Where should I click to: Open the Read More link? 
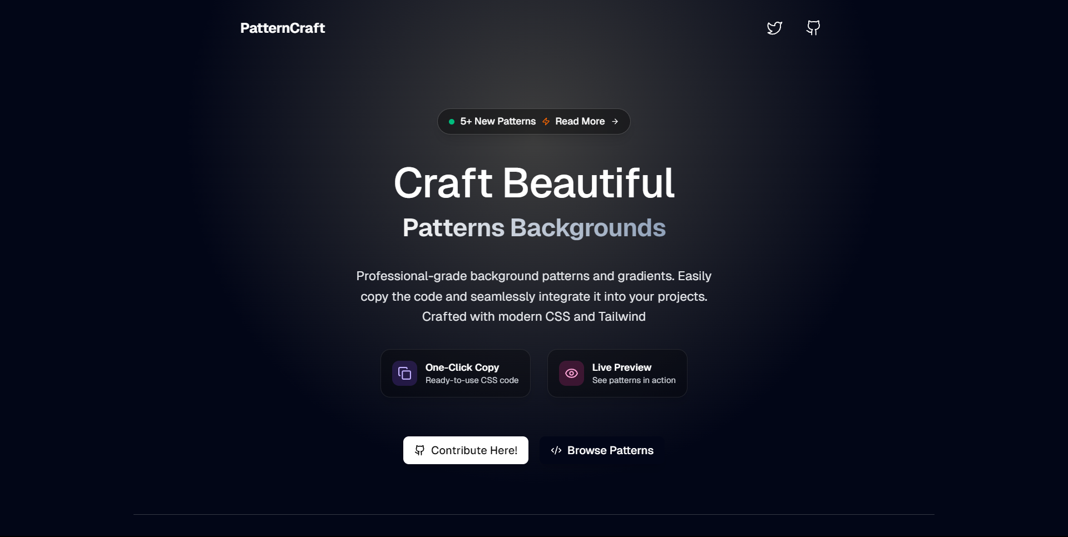pos(580,121)
